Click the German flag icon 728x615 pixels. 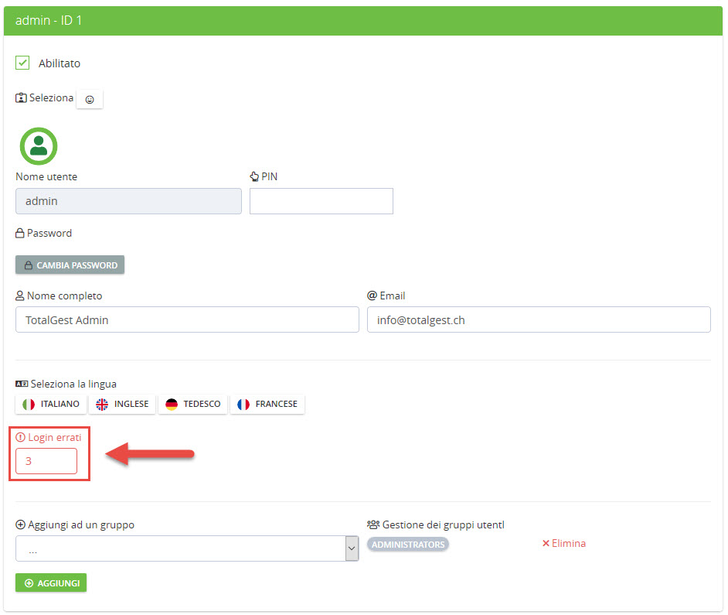pos(172,405)
